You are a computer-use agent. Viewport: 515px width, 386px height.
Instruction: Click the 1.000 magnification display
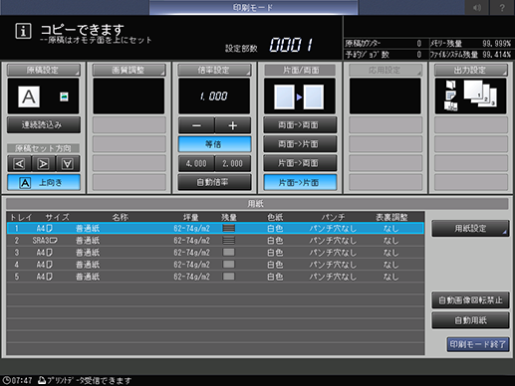pos(214,96)
